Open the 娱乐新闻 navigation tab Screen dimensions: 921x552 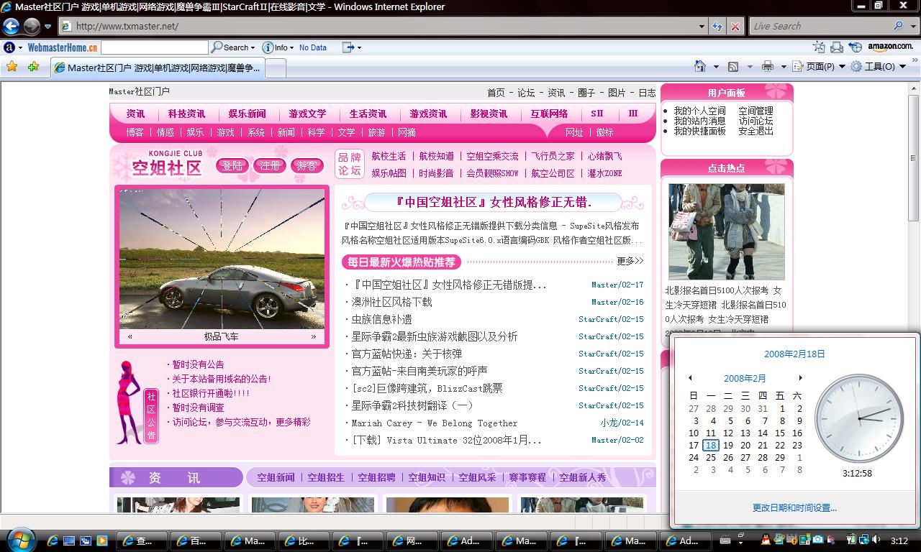(247, 114)
